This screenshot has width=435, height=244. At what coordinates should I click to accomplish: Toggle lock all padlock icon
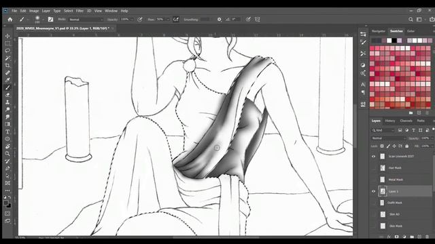pos(406,146)
